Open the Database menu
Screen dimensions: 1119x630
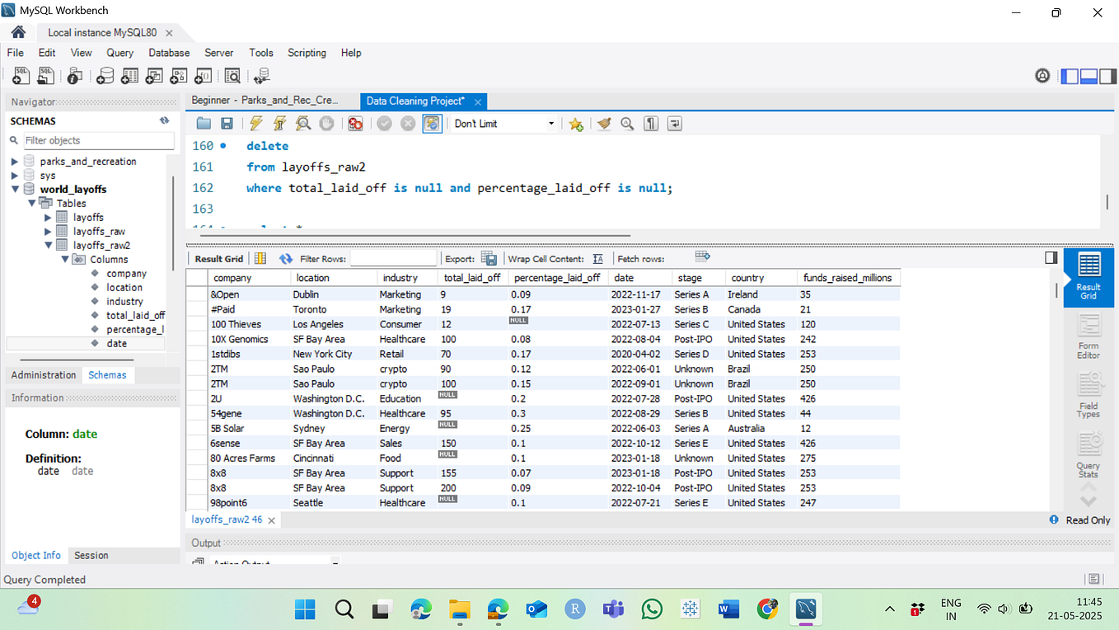tap(168, 52)
